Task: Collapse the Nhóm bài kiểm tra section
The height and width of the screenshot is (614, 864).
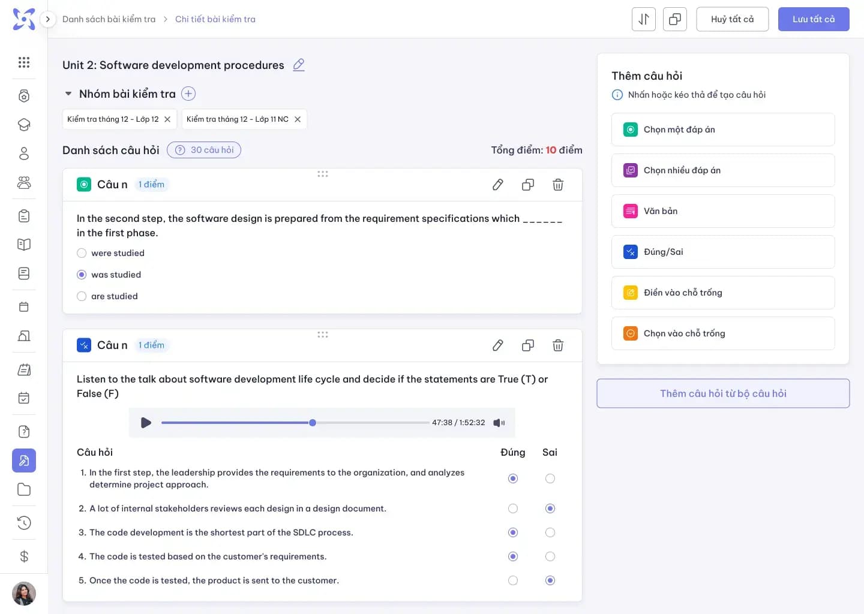Action: [x=68, y=94]
